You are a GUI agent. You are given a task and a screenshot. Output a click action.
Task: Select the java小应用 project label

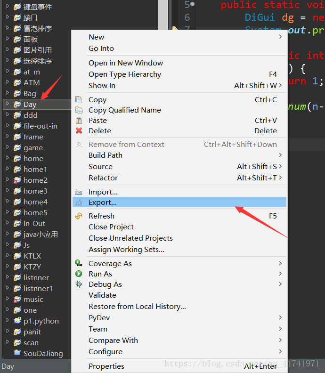pos(41,235)
